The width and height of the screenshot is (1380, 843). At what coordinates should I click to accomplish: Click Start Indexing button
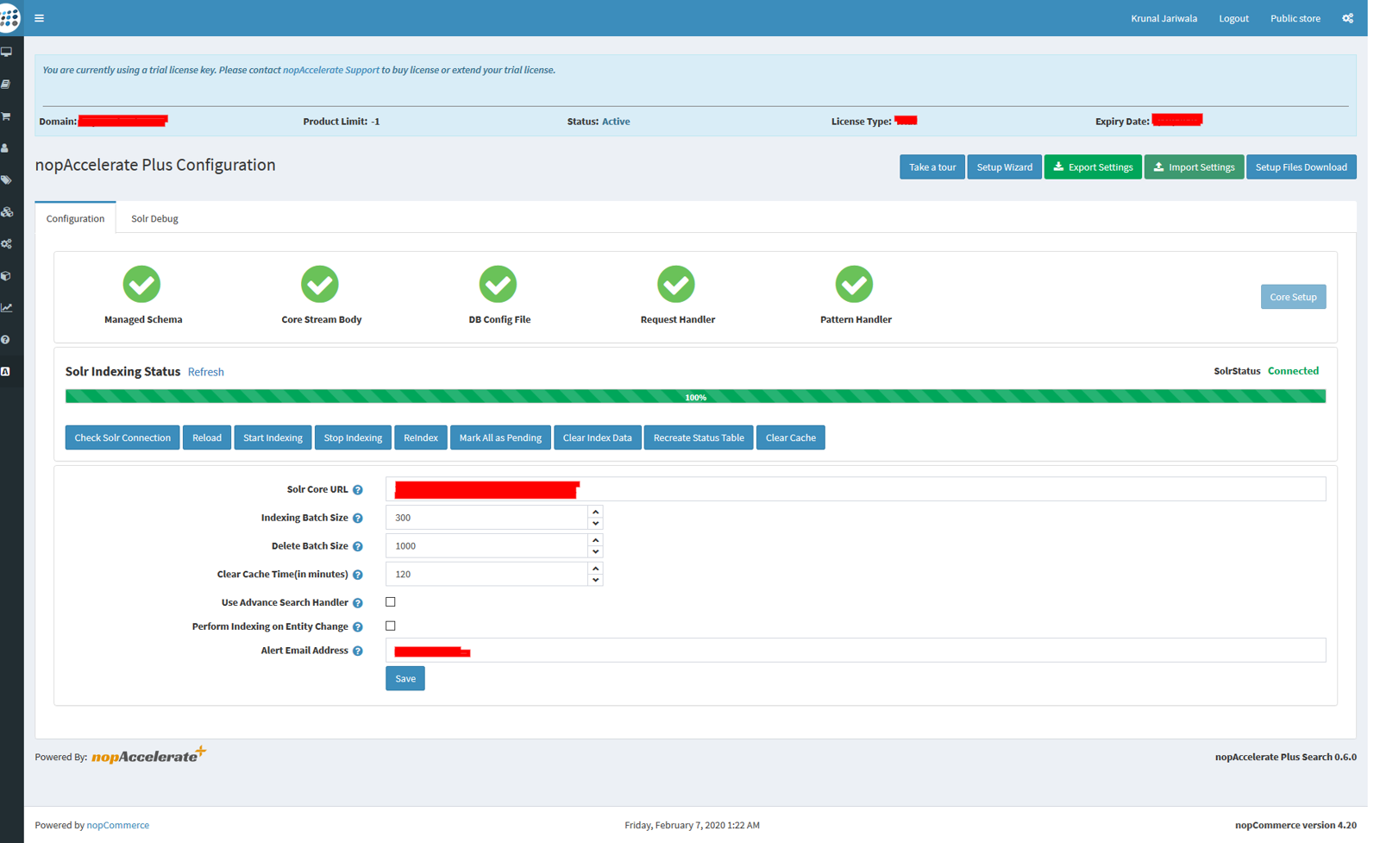click(273, 437)
